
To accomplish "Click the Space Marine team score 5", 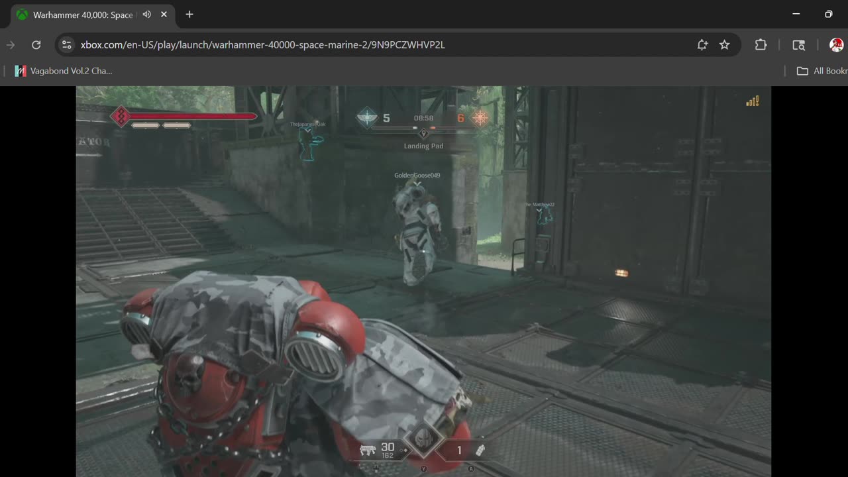I will click(x=387, y=119).
